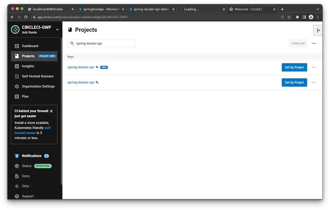
Task: Open the Orbs icon
Action: click(17, 186)
